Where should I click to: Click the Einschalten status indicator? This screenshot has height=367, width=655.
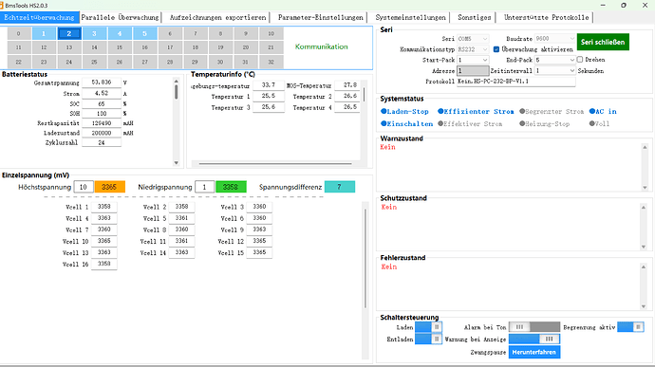407,124
